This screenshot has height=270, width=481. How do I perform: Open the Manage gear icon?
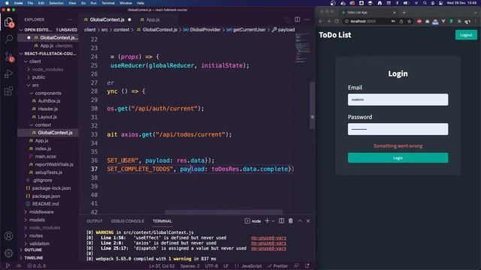tap(8, 253)
